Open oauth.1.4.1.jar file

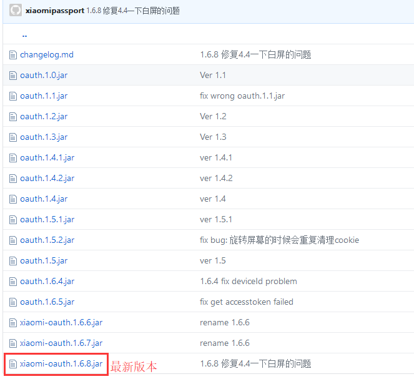click(47, 158)
